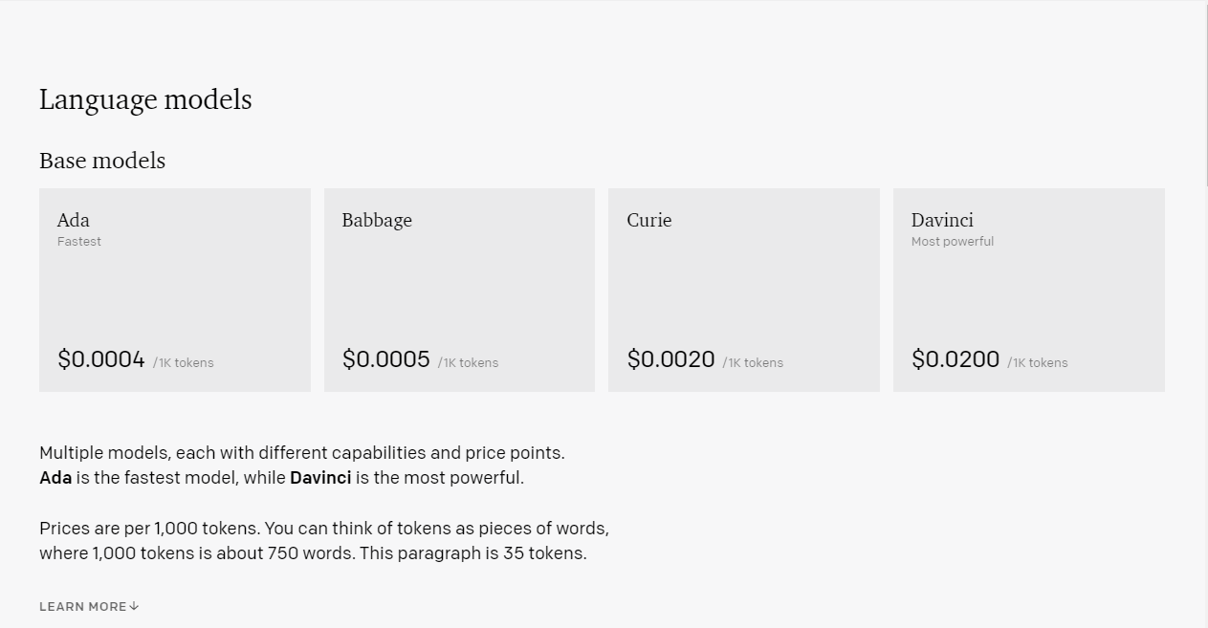This screenshot has height=628, width=1208.
Task: Click the Base models subheading
Action: (102, 161)
